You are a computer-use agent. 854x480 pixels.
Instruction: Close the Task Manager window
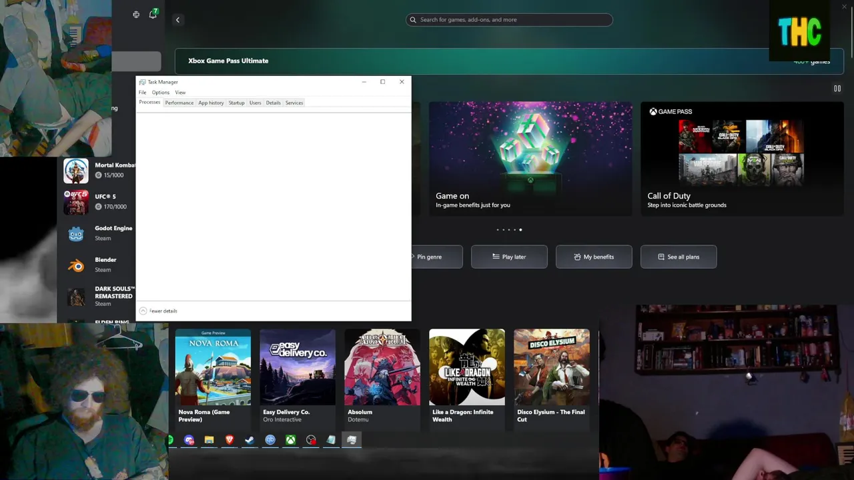coord(402,82)
